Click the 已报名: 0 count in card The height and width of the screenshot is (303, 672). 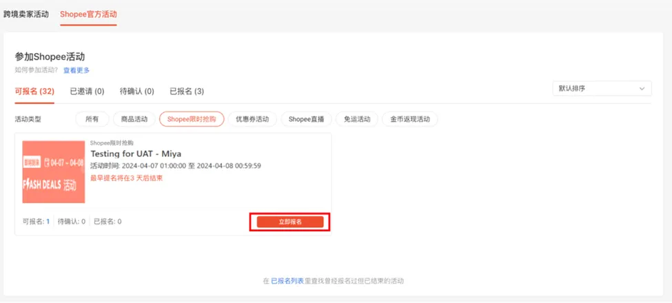coord(108,222)
